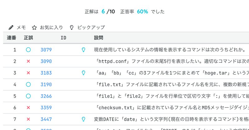Click lightbulb icon on question 3183 row
Screen dimensions: 249x130
click(83, 73)
